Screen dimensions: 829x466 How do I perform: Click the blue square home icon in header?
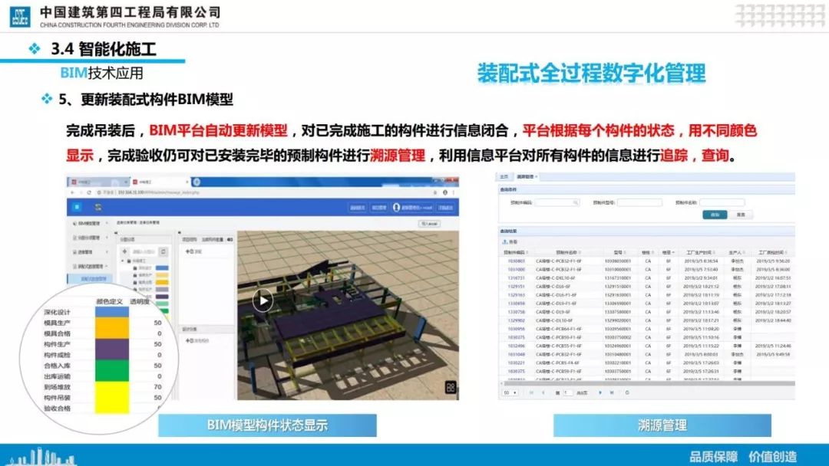pos(77,207)
